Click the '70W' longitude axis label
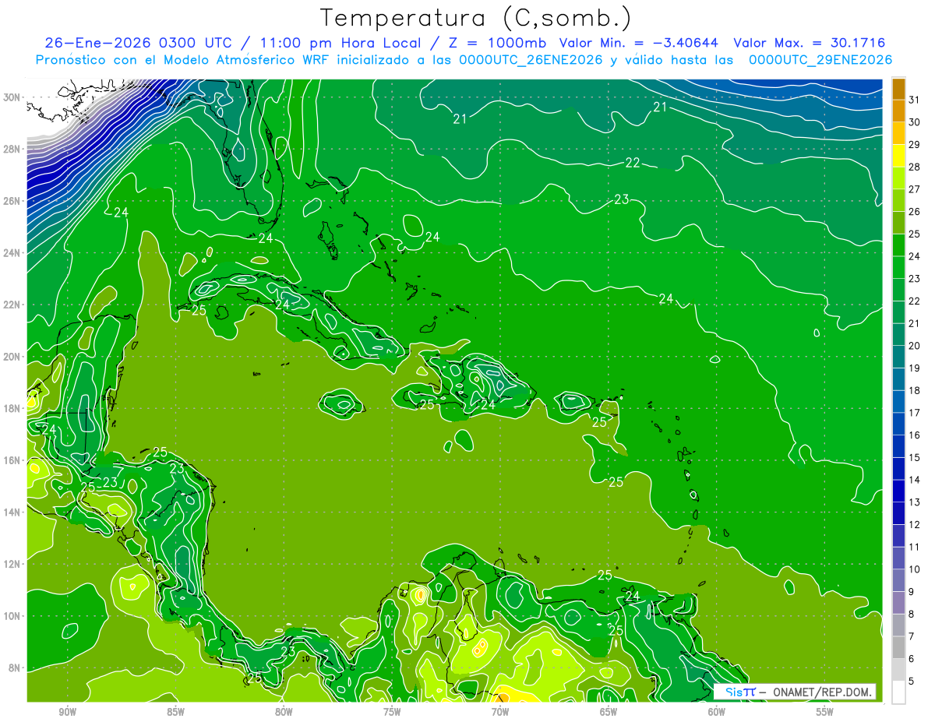This screenshot has height=722, width=935. coord(500,712)
